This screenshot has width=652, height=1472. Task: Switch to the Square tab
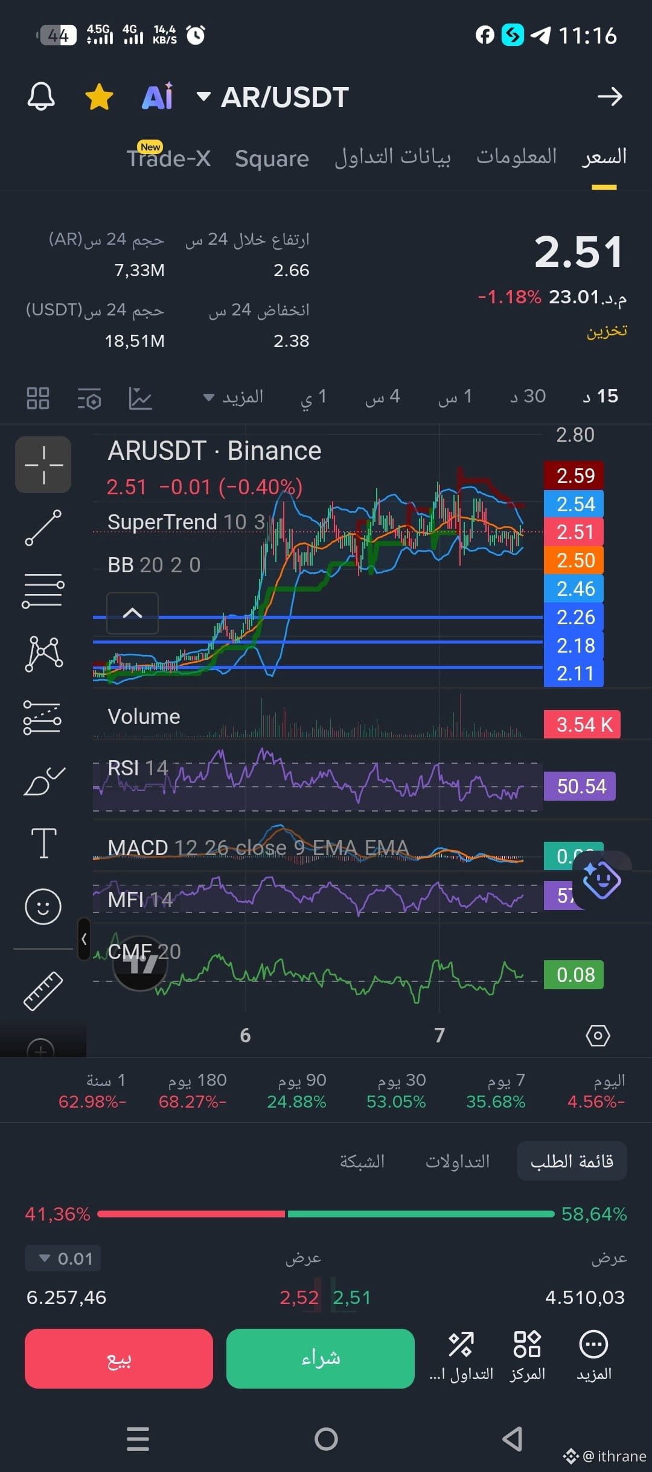(x=272, y=158)
